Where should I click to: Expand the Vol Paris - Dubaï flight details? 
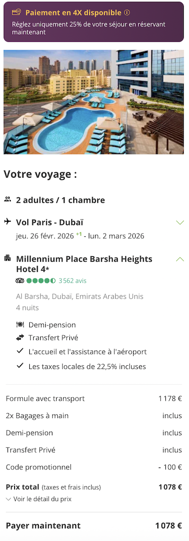180,223
